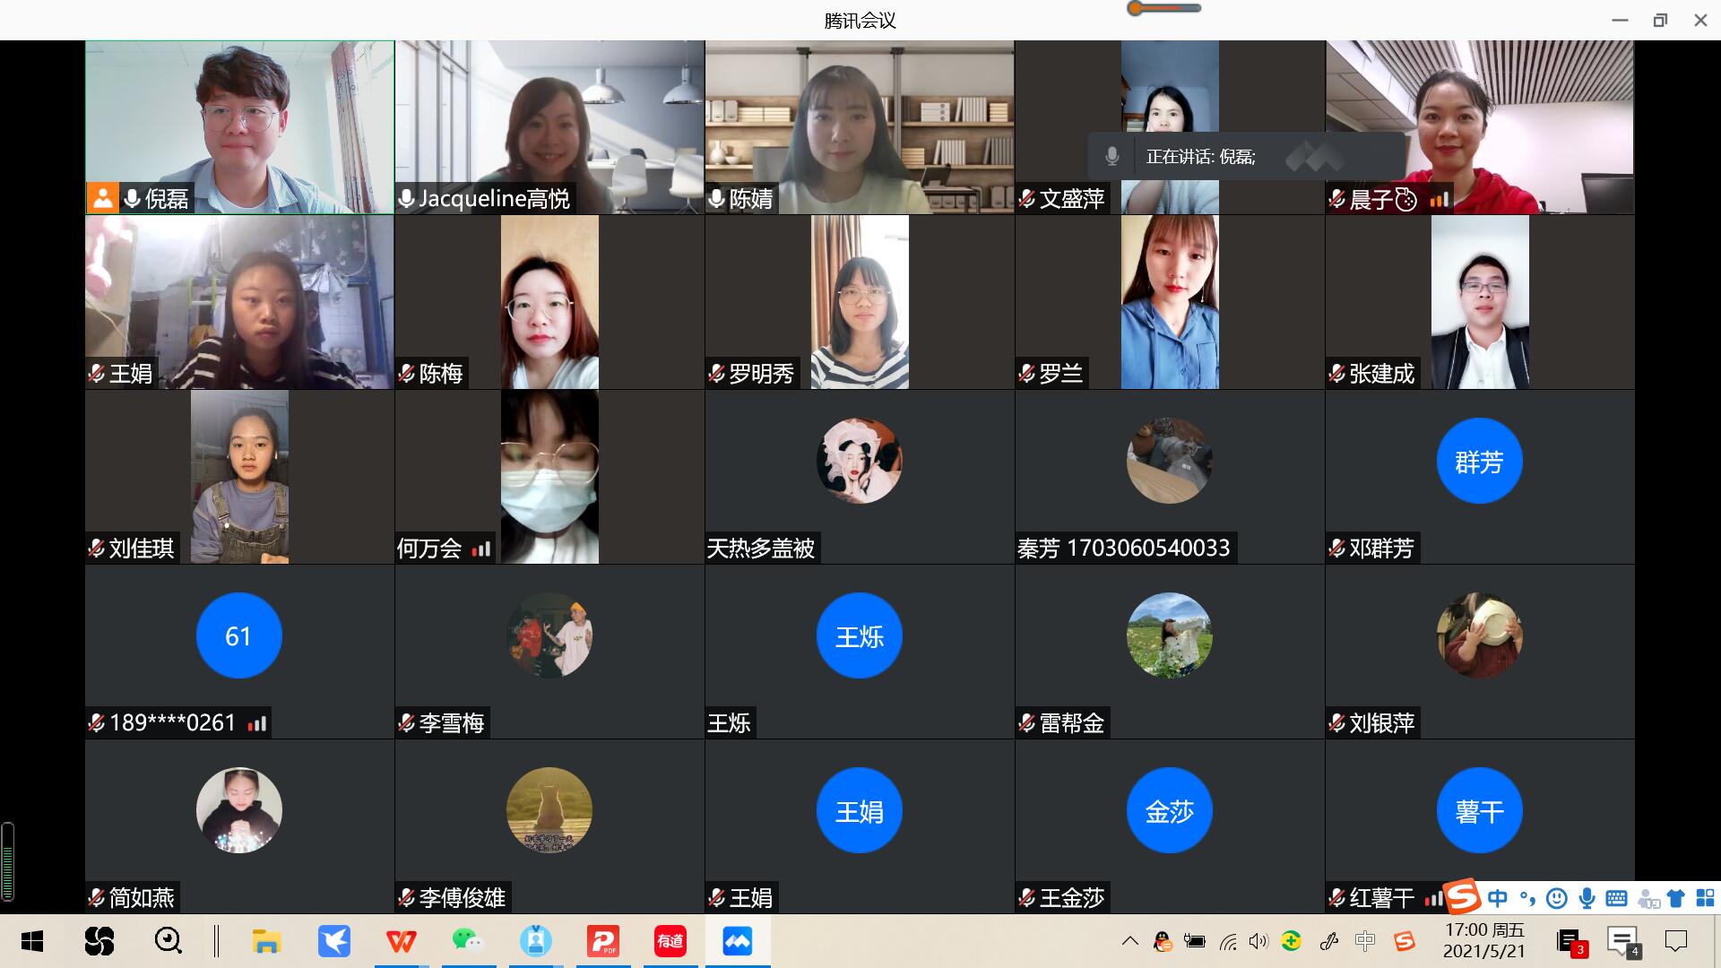
Task: Open the Sogou soft keyboard icon
Action: point(1617,897)
